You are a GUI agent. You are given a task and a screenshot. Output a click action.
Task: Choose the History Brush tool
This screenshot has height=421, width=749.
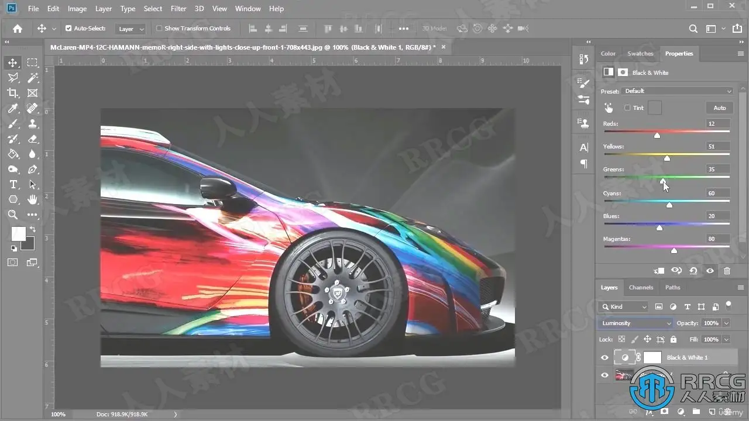tap(13, 139)
